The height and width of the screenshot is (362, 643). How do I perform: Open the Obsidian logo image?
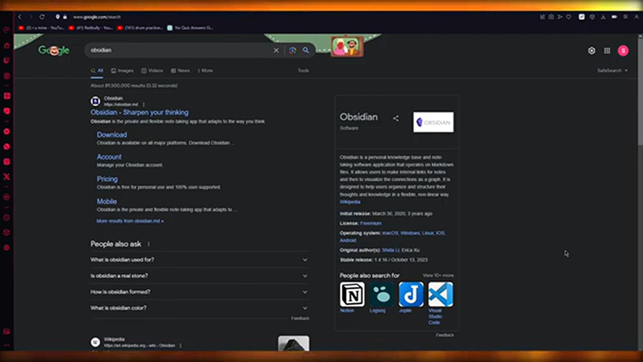point(434,122)
